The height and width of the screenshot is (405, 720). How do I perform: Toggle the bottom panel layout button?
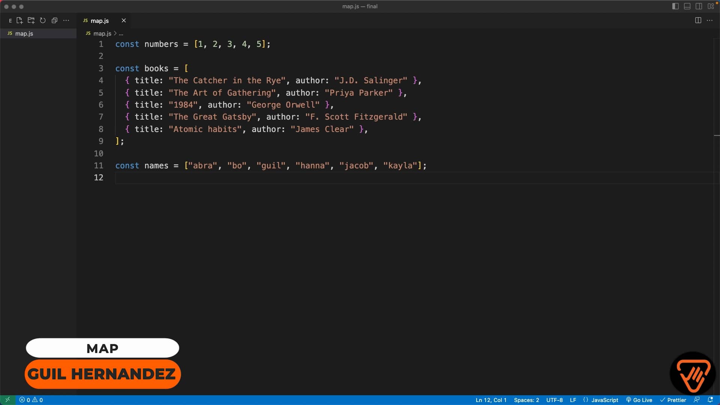[x=687, y=6]
